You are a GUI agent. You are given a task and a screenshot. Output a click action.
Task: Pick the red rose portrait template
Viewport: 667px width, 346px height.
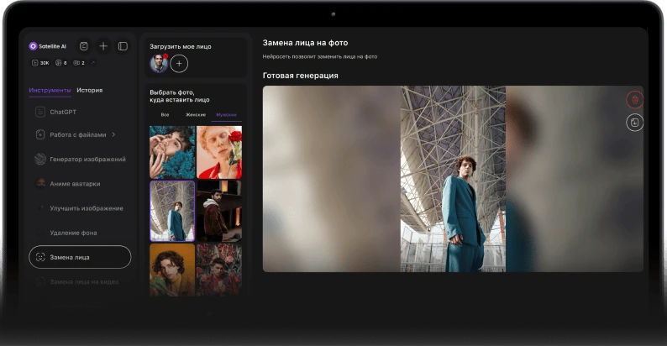tap(219, 152)
